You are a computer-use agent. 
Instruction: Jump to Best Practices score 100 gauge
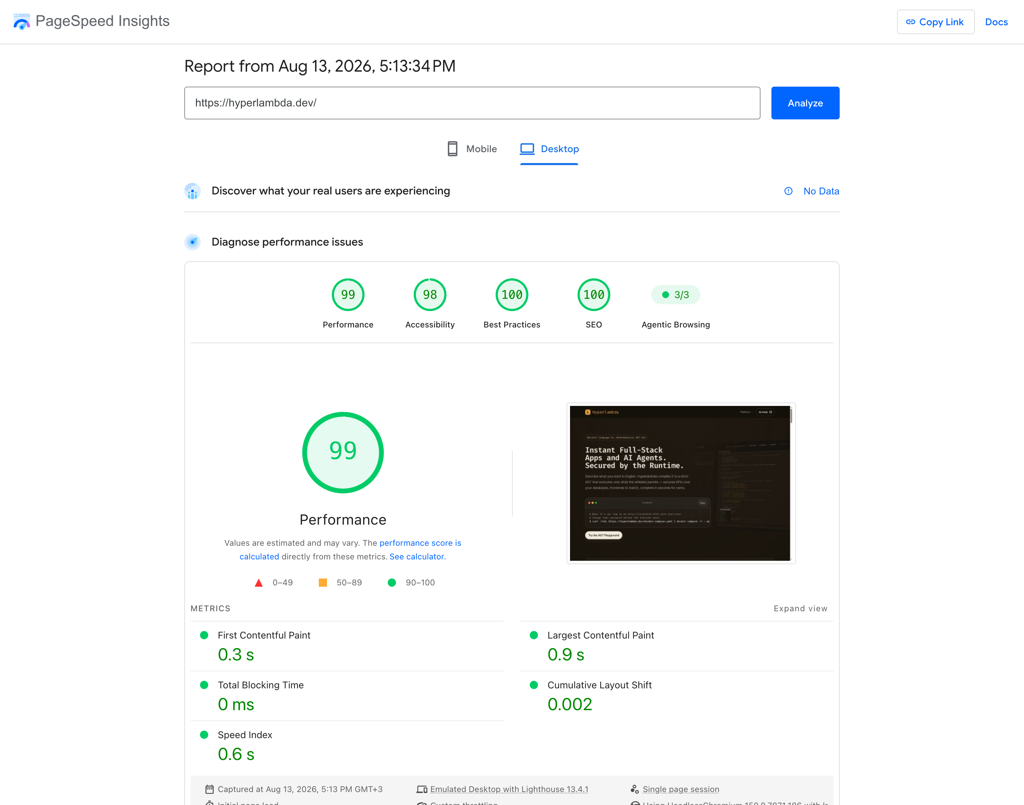coord(512,295)
